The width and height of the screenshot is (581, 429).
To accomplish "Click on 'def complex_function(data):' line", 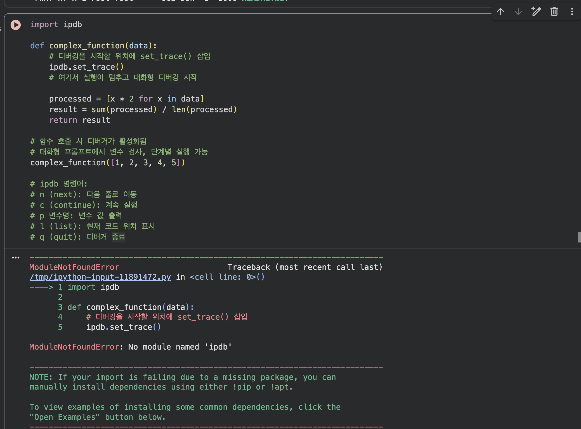I will coord(93,46).
